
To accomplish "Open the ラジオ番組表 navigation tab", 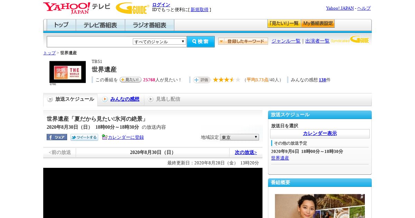I will [x=149, y=25].
